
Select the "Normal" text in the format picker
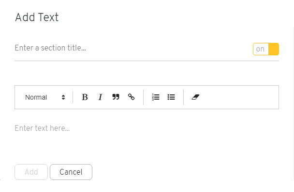[36, 97]
